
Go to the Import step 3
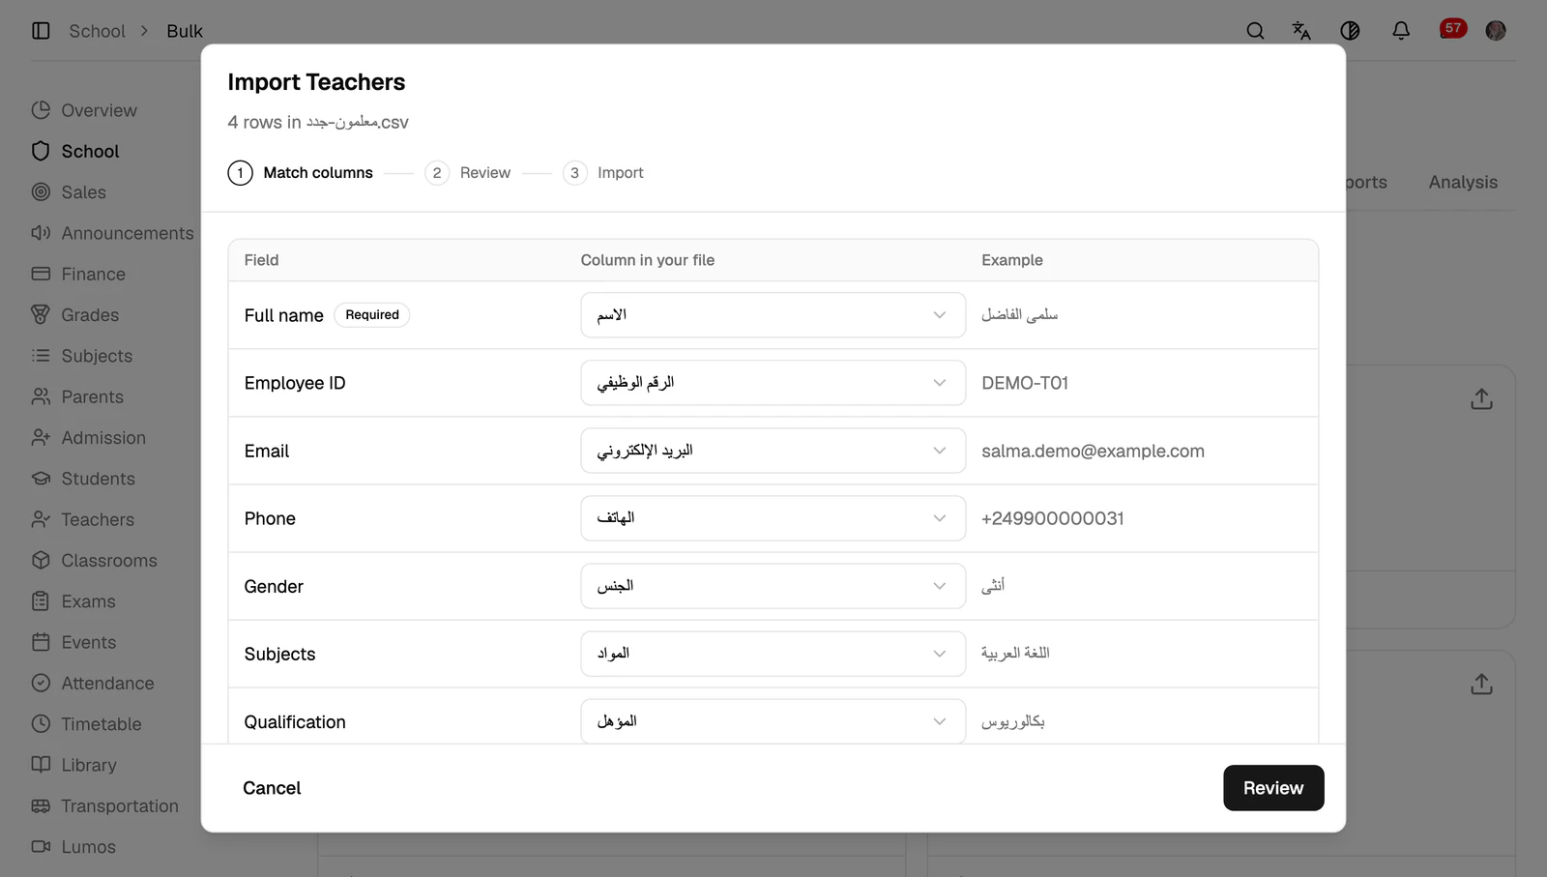click(603, 173)
